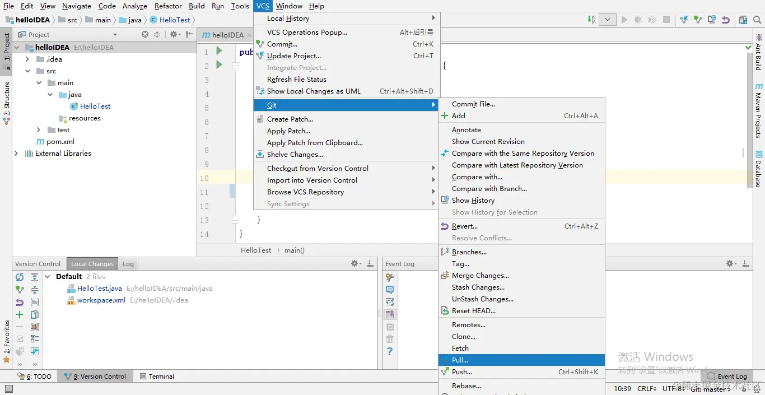The image size is (765, 395).
Task: Toggle the 2: Favorites tool window button
Action: 6,341
